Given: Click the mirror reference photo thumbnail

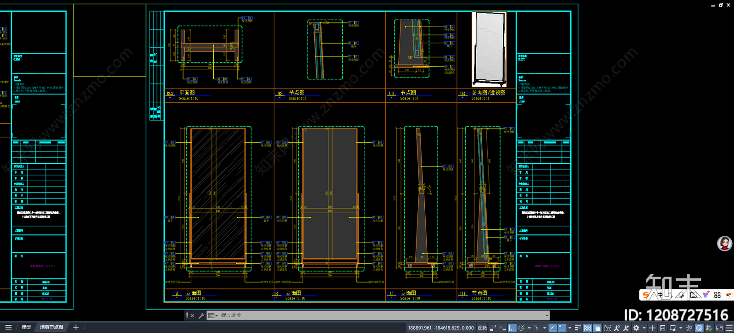Looking at the screenshot, I should (489, 50).
